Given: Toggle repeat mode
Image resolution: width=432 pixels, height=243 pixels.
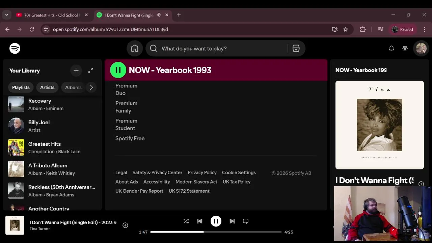Looking at the screenshot, I should 246,221.
